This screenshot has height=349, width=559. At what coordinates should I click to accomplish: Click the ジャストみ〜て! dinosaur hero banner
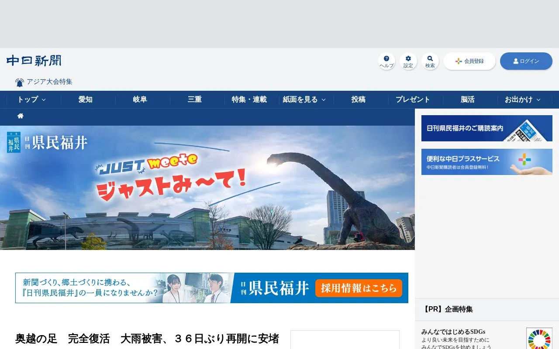[x=207, y=188]
